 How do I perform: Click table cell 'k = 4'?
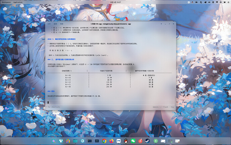pyautogui.click(x=68, y=78)
